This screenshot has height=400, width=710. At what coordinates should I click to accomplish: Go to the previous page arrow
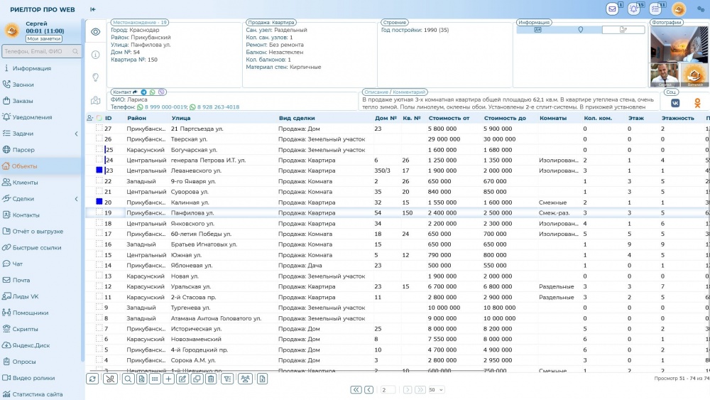[x=369, y=389]
